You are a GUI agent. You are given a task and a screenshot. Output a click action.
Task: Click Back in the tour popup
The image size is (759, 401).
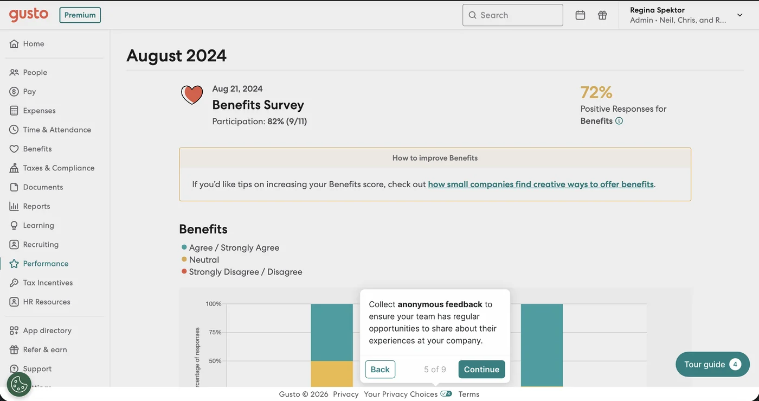(380, 369)
